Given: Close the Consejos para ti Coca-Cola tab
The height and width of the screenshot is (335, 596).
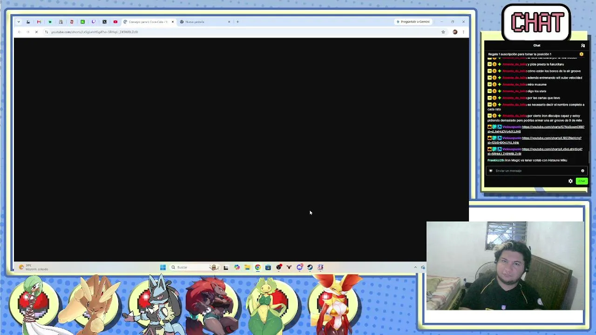Looking at the screenshot, I should [173, 22].
